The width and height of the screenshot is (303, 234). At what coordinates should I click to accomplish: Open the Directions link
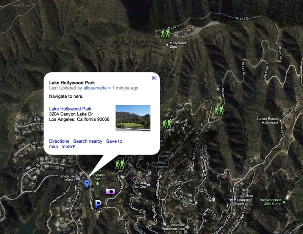[59, 141]
